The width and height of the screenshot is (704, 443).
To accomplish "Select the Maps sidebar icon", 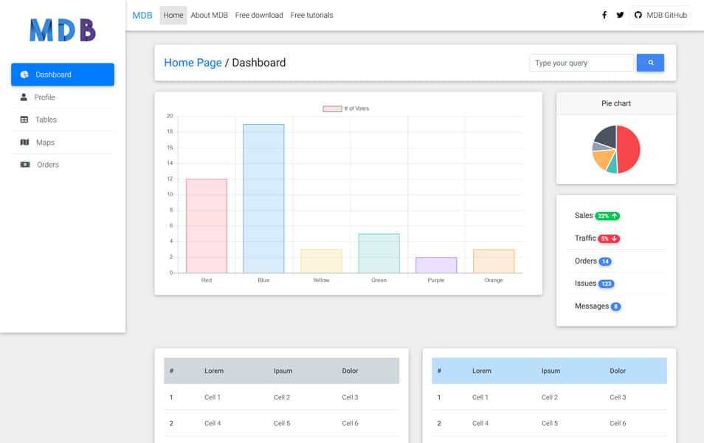I will (x=24, y=142).
